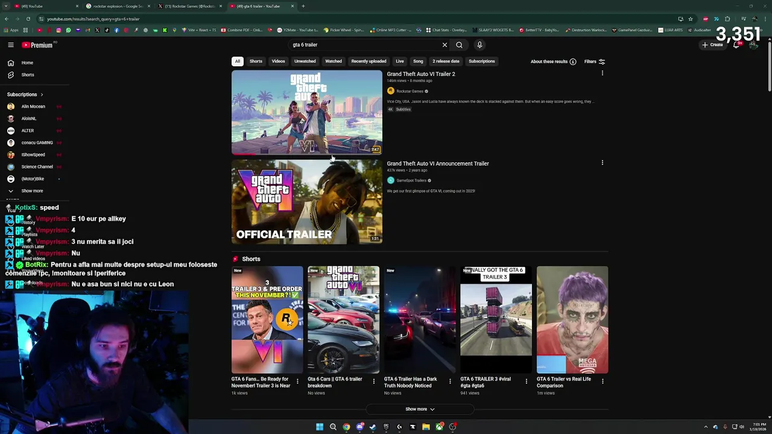Open Windows Start menu
Image resolution: width=772 pixels, height=434 pixels.
pos(320,427)
